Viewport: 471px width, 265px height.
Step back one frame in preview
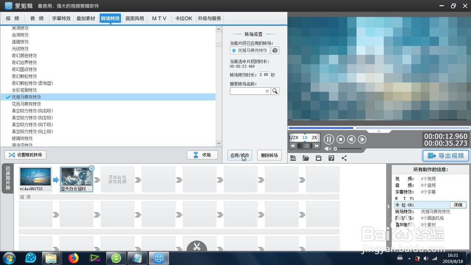351,139
